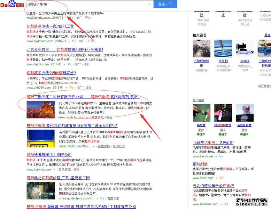271x209 pixels.
Task: Click the V1 badge beside www.flierch.net
Action: point(221,156)
